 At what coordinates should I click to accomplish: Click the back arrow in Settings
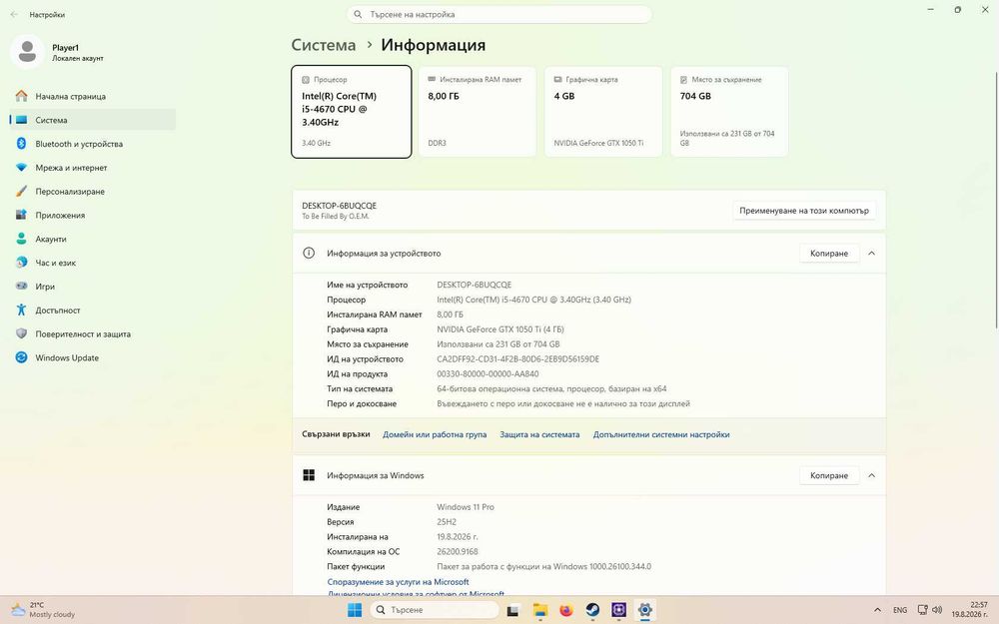click(x=14, y=14)
